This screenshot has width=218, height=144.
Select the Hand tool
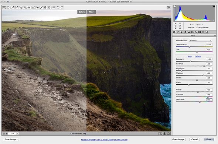pyautogui.click(x=8, y=7)
